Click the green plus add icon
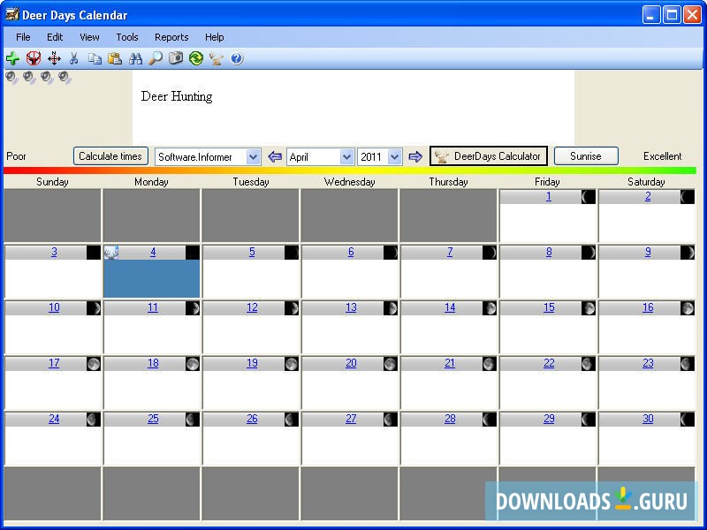Screen dimensions: 707x530 coord(12,58)
